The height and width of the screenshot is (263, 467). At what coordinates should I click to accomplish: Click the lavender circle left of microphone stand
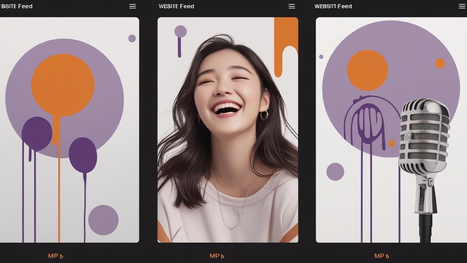335,172
